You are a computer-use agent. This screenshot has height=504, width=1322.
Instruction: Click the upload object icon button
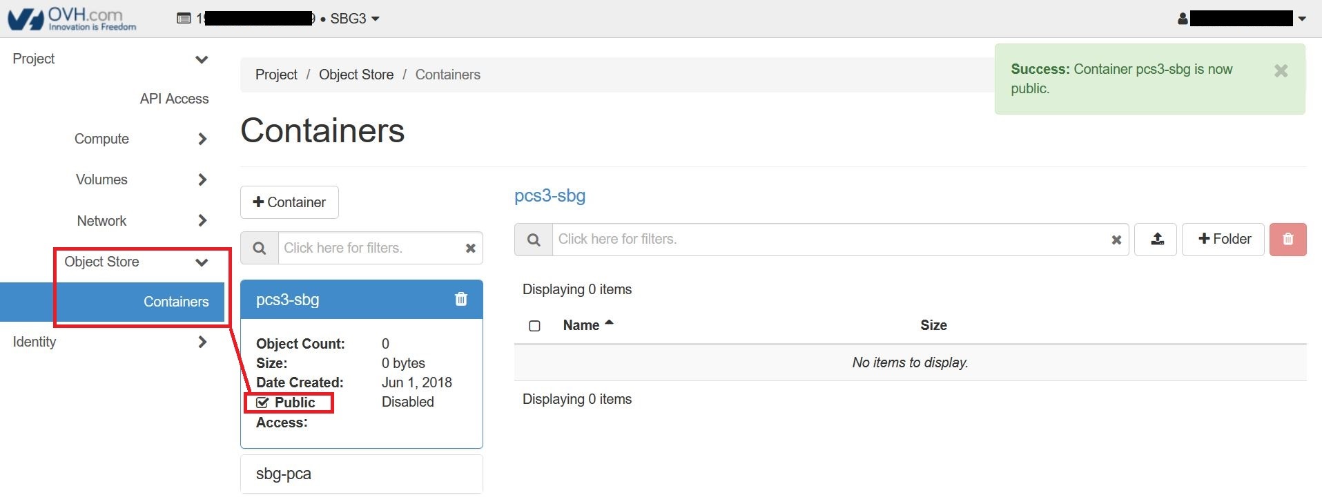(1157, 240)
